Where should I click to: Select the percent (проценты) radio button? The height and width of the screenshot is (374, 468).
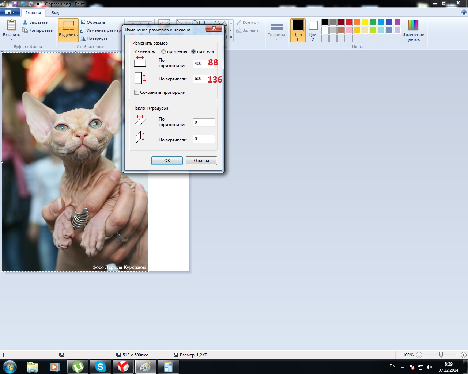pyautogui.click(x=163, y=51)
